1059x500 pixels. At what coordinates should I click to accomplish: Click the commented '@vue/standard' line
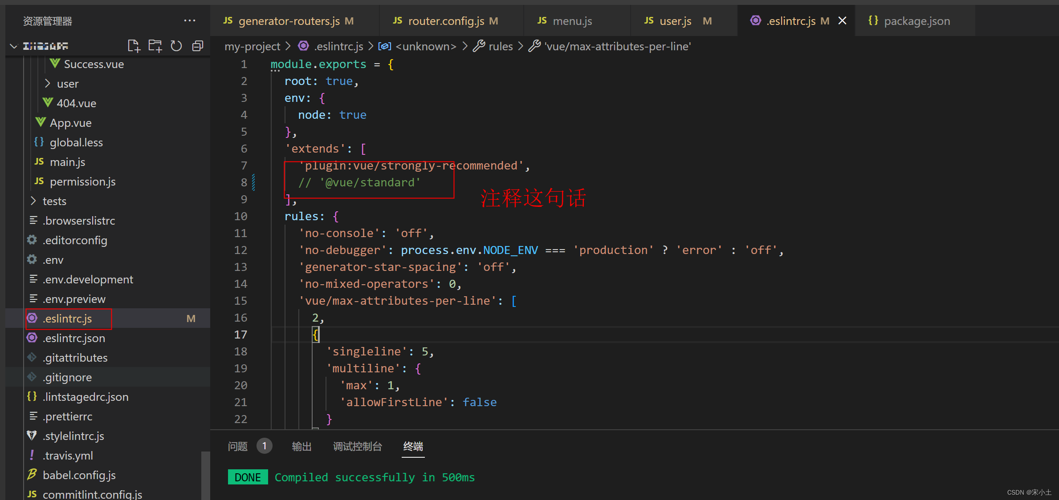359,182
